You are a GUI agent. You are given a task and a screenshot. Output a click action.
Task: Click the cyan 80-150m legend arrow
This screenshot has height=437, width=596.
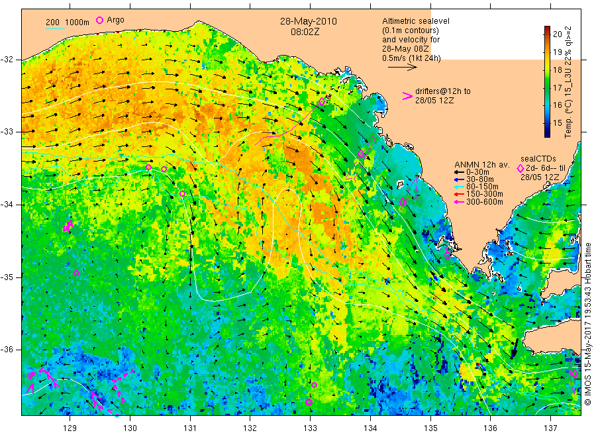tap(459, 187)
